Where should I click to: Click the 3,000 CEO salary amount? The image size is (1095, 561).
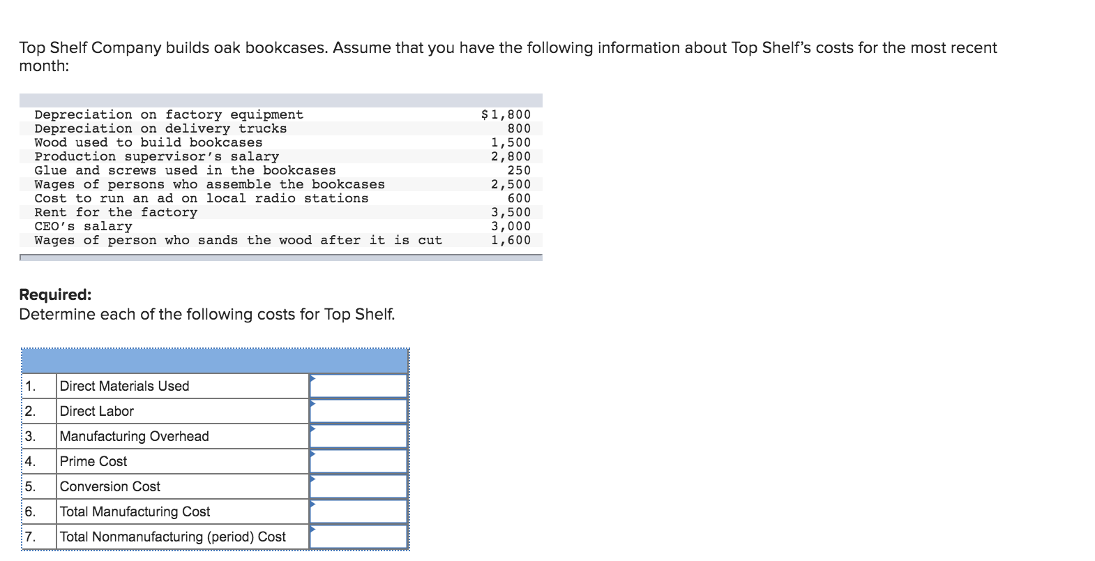[511, 226]
